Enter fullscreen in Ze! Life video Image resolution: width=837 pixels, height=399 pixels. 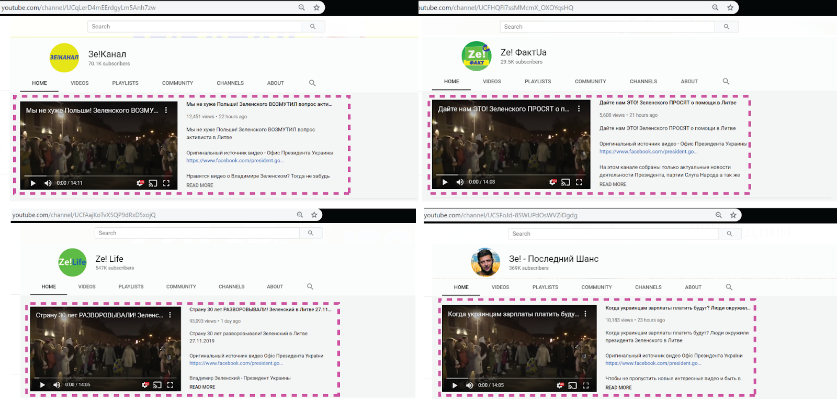point(170,385)
